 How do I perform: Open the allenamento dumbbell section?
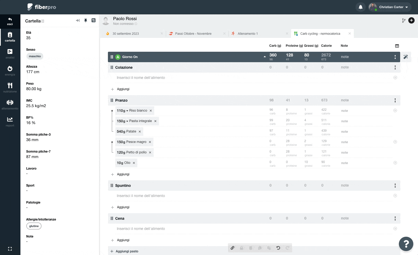(10, 105)
